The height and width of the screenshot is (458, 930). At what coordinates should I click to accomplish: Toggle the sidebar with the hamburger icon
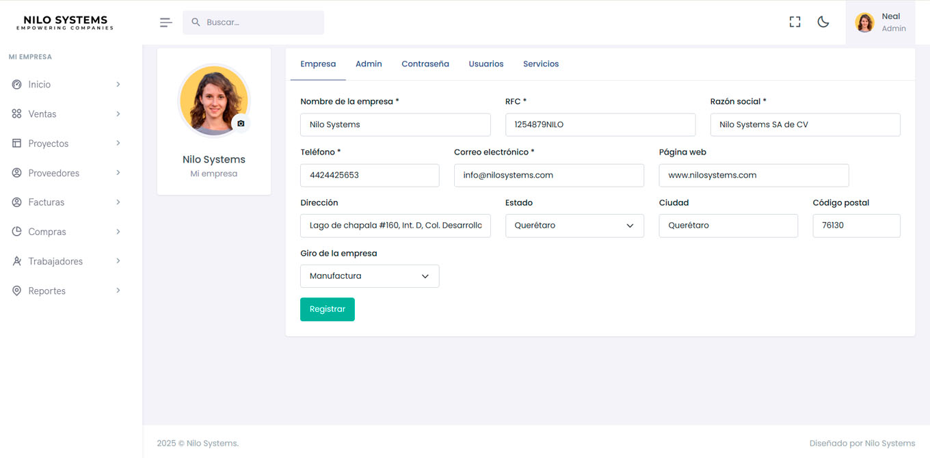click(165, 22)
